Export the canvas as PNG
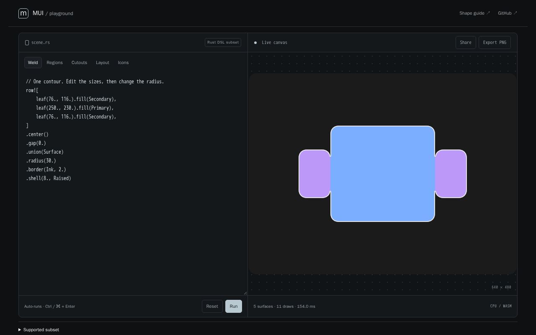The image size is (536, 335). 495,43
